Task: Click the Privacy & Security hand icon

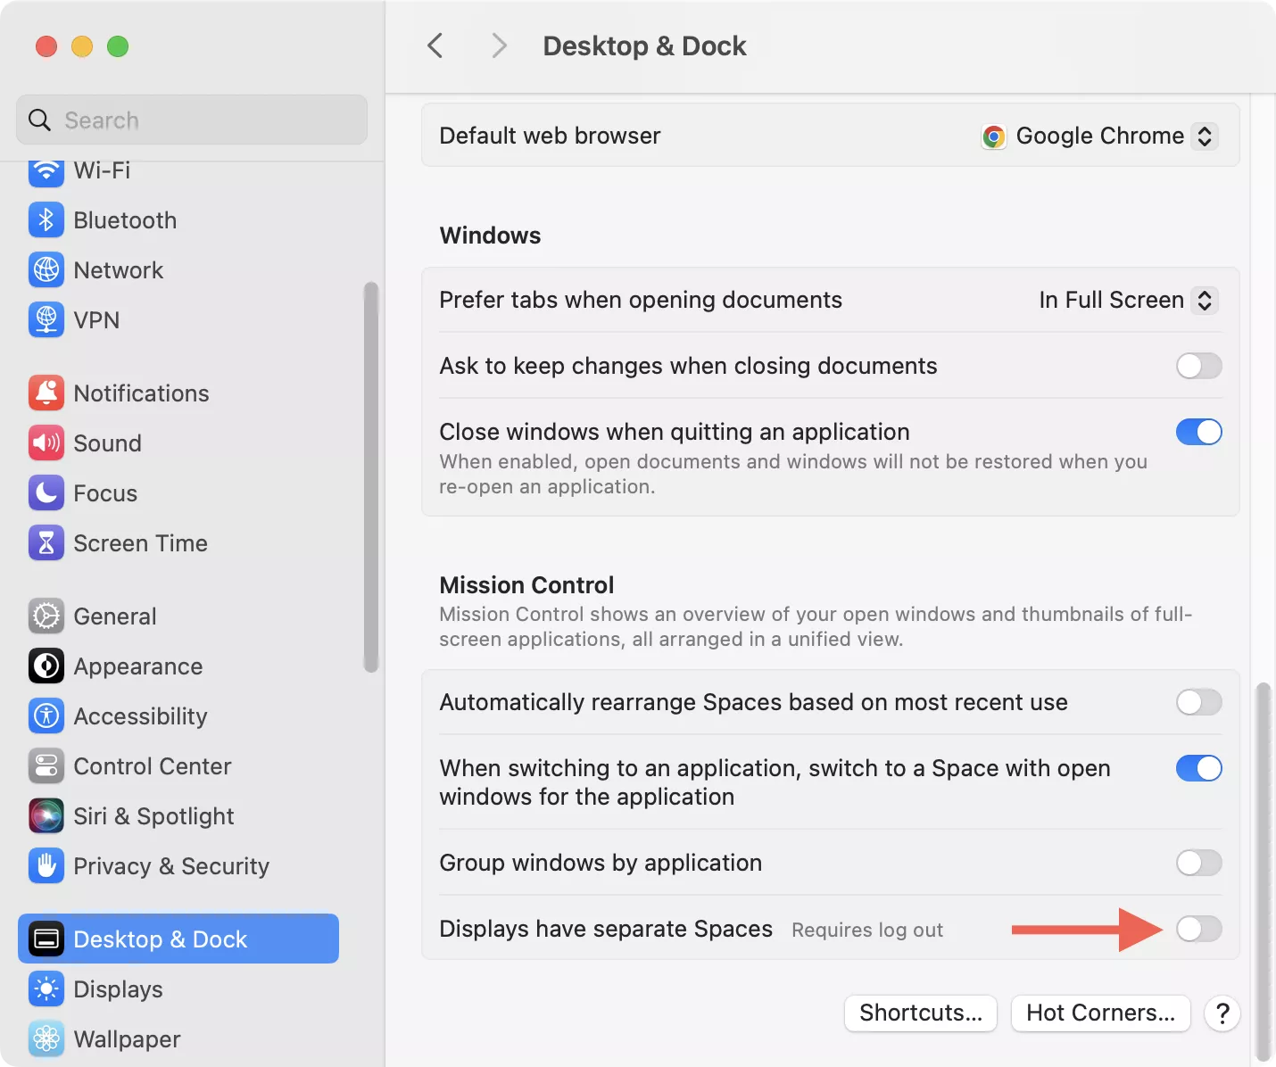Action: (x=46, y=865)
